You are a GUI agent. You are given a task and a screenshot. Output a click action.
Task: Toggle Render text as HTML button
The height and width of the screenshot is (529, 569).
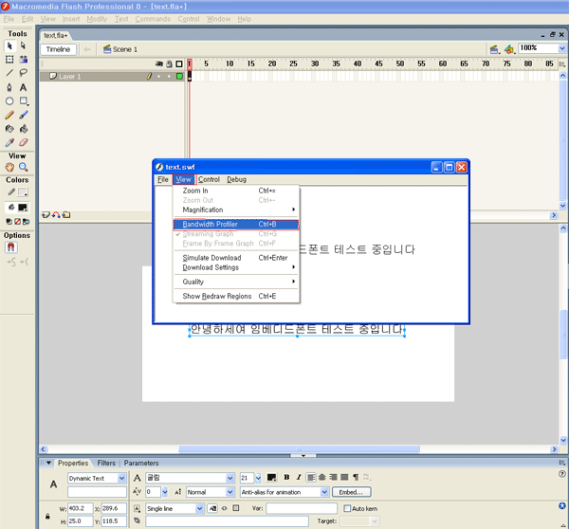[x=224, y=508]
